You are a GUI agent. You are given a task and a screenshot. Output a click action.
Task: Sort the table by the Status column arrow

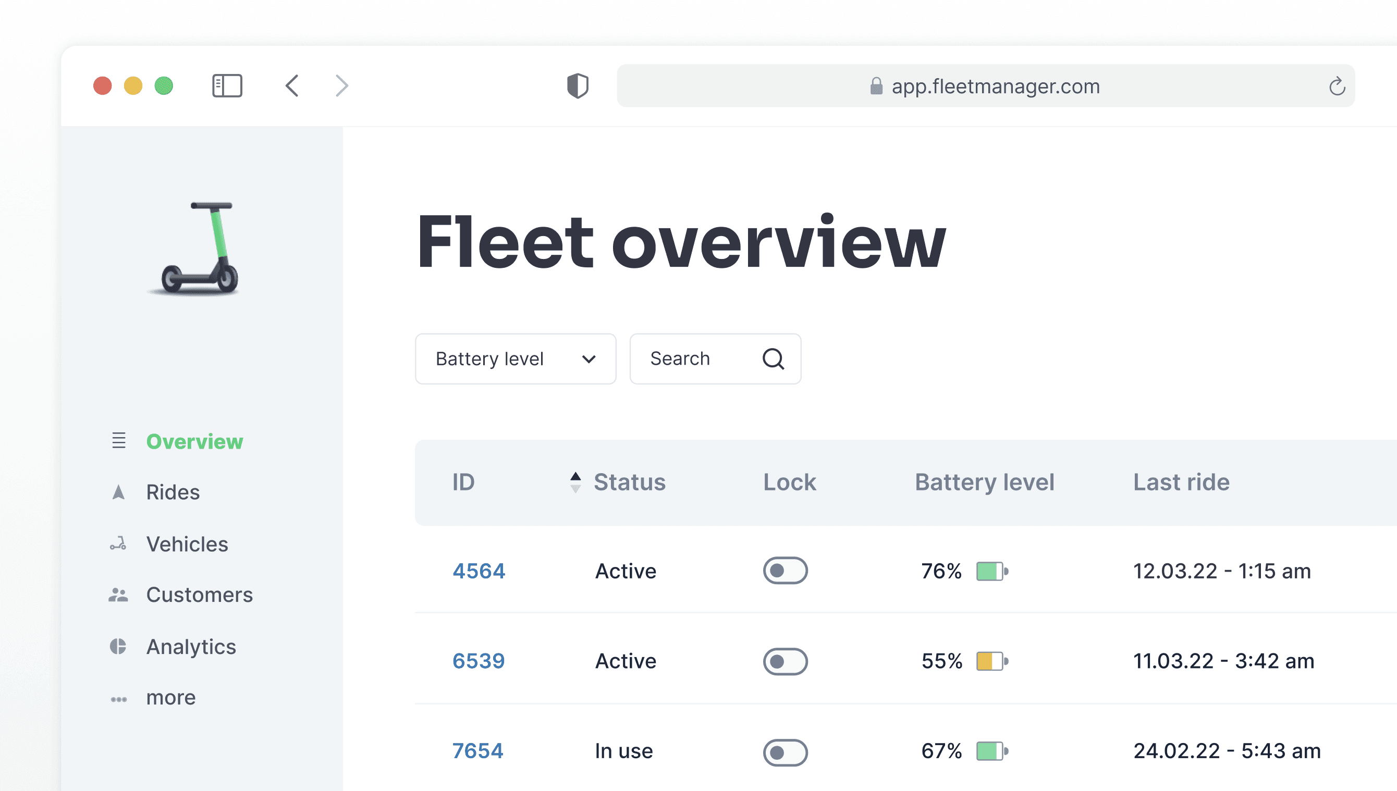[575, 482]
